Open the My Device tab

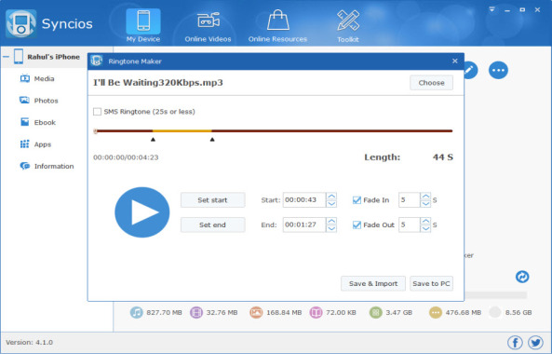click(x=143, y=26)
